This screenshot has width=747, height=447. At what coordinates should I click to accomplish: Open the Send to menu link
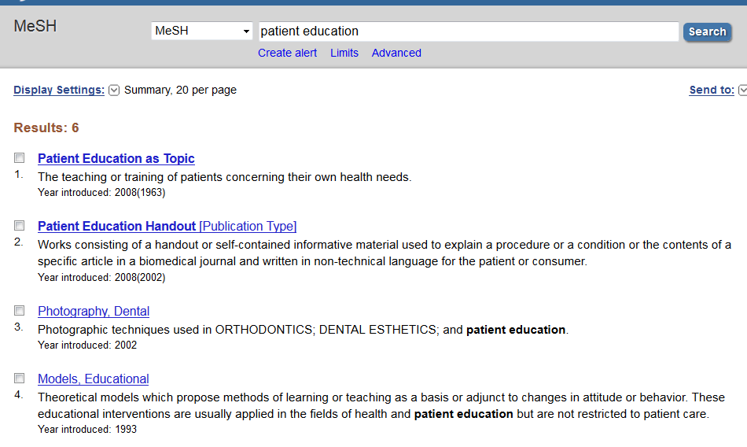pos(712,90)
